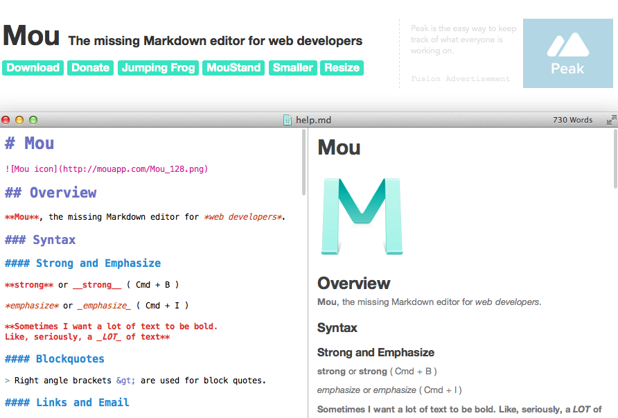Click the help.md document file icon
618x418 pixels.
288,120
